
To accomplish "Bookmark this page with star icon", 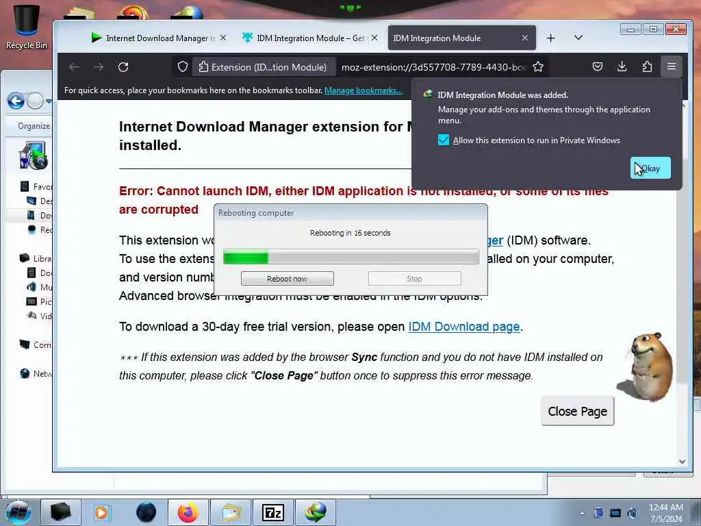I will (x=538, y=67).
